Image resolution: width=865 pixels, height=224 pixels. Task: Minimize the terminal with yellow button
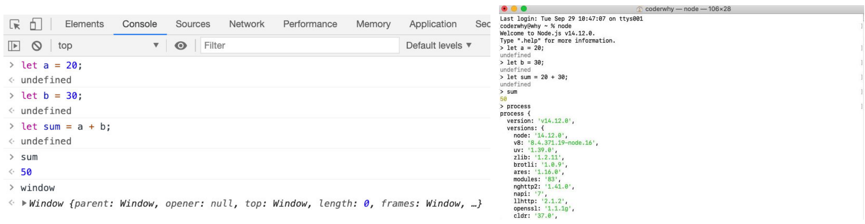(x=514, y=9)
